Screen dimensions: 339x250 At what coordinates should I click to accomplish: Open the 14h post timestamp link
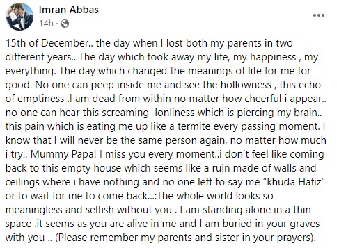pos(46,24)
